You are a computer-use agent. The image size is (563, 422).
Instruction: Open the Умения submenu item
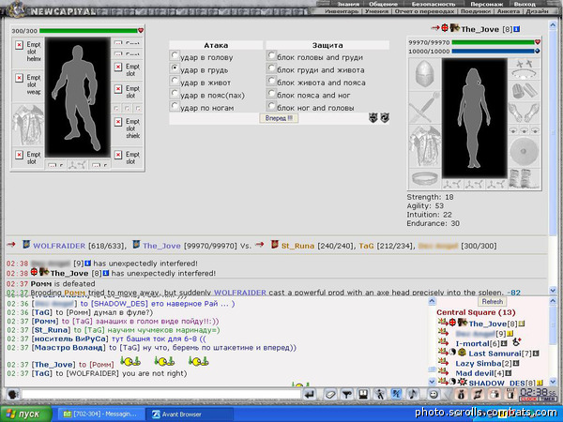coord(376,11)
